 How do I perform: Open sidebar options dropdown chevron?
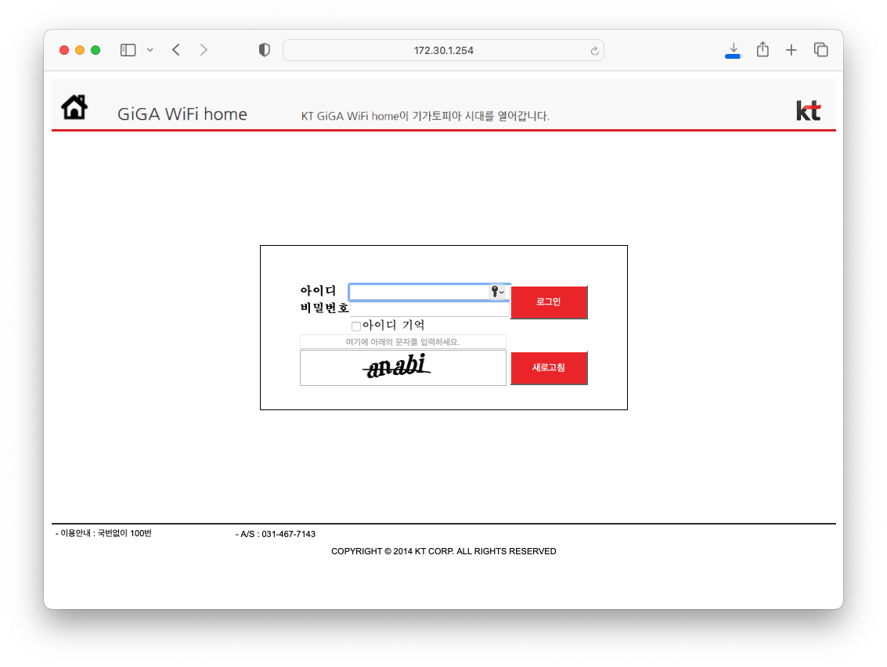[150, 50]
